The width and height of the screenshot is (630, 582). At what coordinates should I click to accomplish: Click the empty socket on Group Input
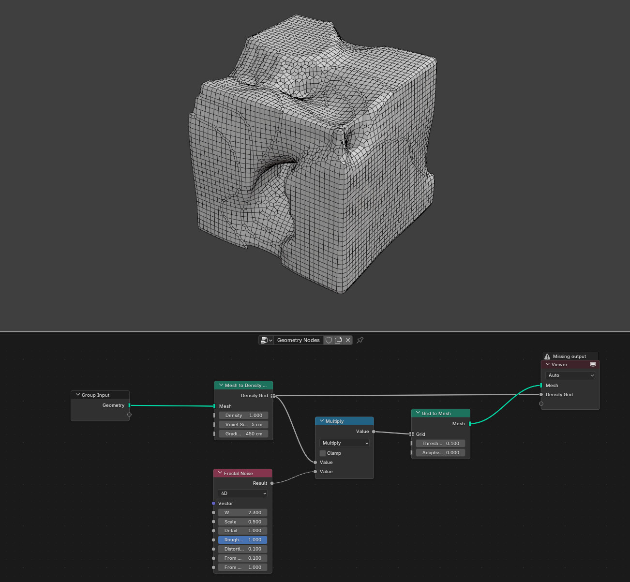(129, 415)
